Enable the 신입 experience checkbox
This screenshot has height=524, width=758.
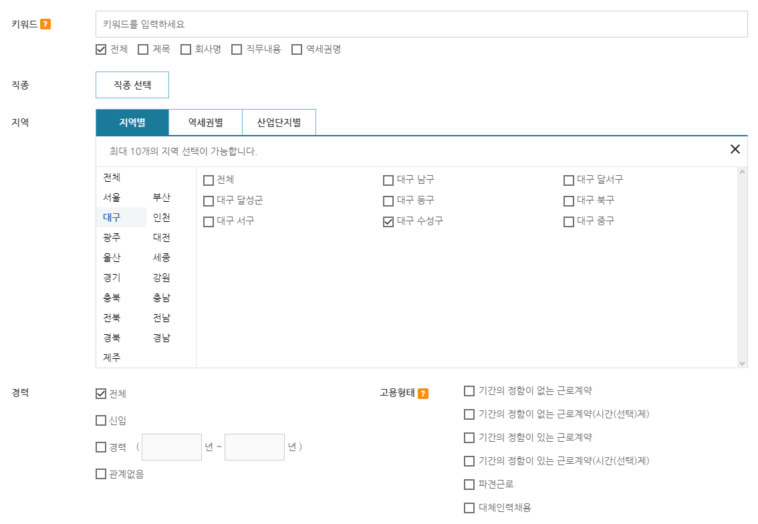[x=101, y=420]
